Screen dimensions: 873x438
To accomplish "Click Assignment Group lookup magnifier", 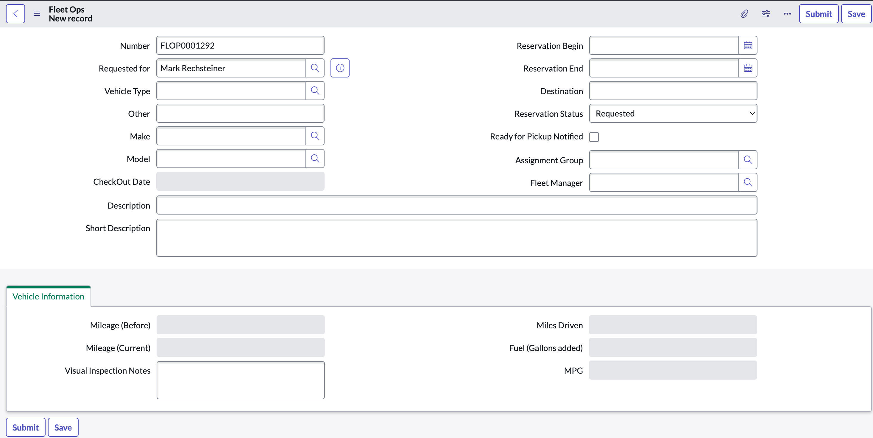I will point(748,160).
